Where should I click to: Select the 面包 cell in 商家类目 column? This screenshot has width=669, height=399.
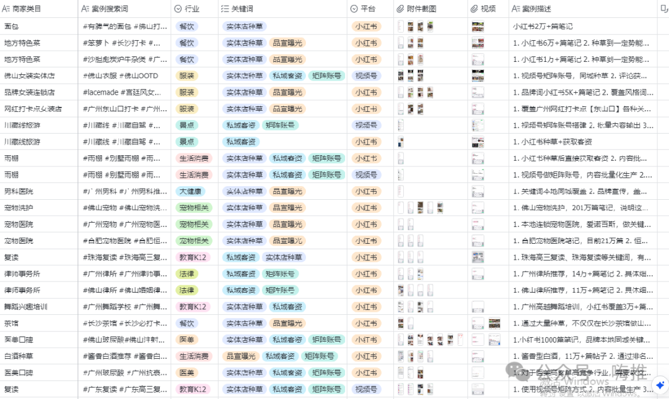click(39, 27)
